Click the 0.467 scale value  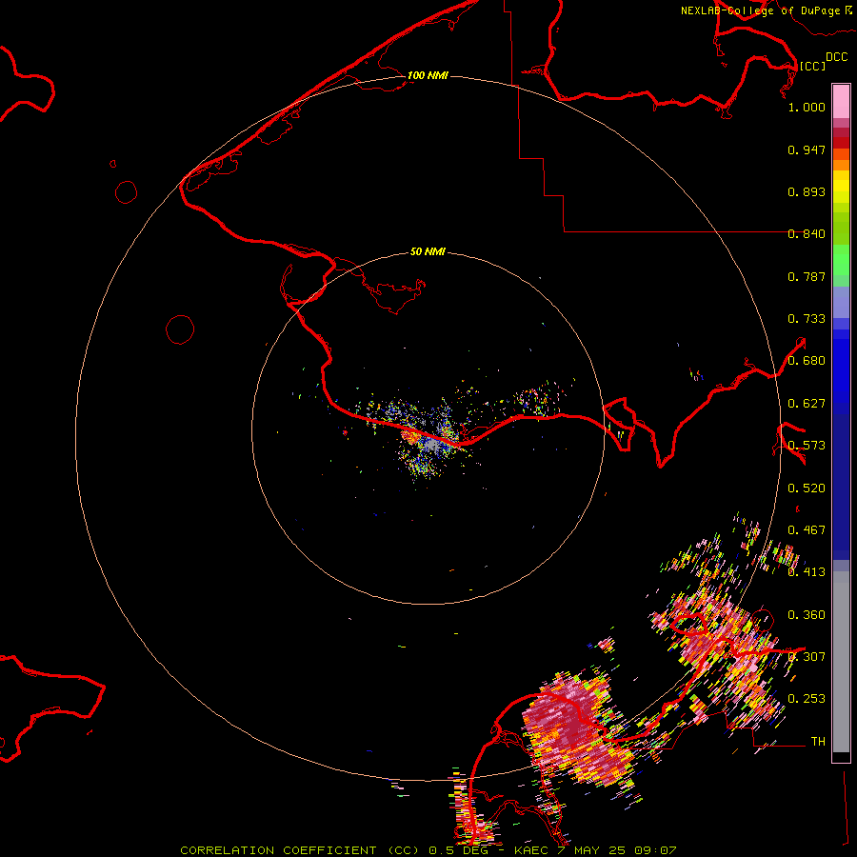pos(807,530)
